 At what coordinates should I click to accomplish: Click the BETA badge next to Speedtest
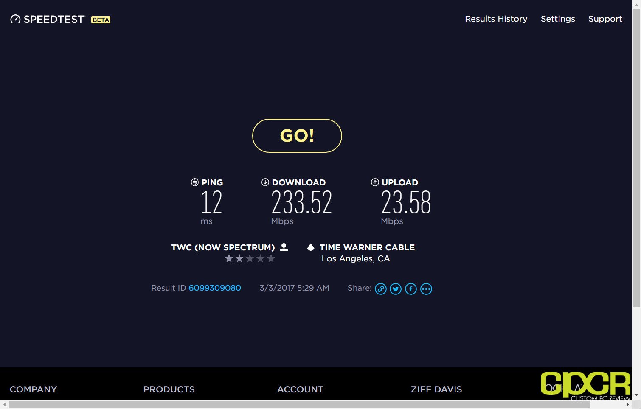click(101, 20)
